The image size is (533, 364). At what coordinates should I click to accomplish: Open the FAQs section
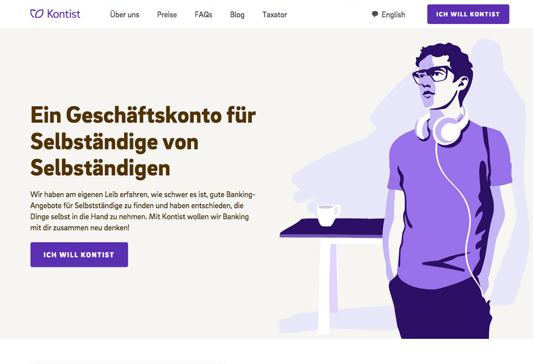coord(203,15)
